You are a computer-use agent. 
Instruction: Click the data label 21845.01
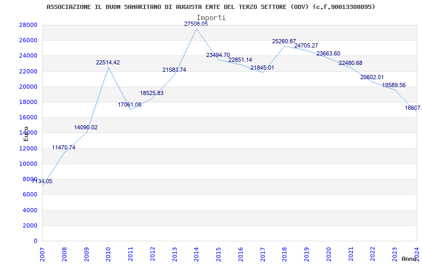(262, 68)
